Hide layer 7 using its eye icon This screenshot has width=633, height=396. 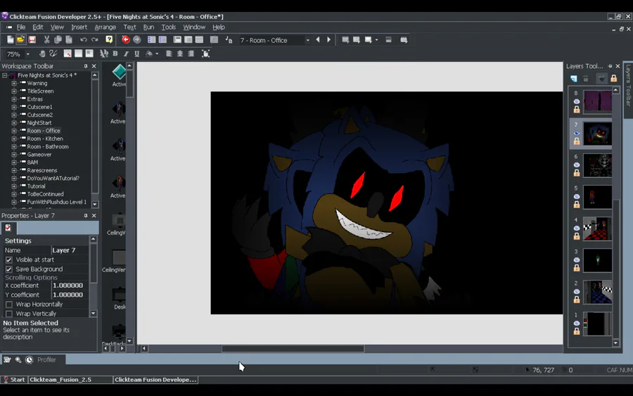577,133
